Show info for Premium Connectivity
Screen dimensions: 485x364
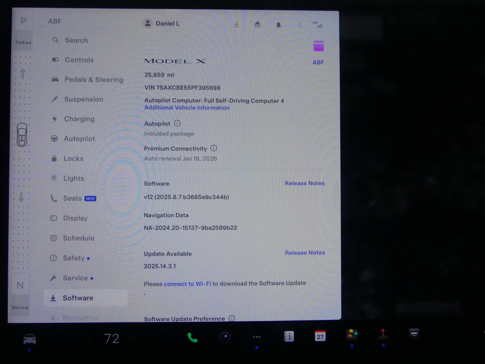point(214,148)
